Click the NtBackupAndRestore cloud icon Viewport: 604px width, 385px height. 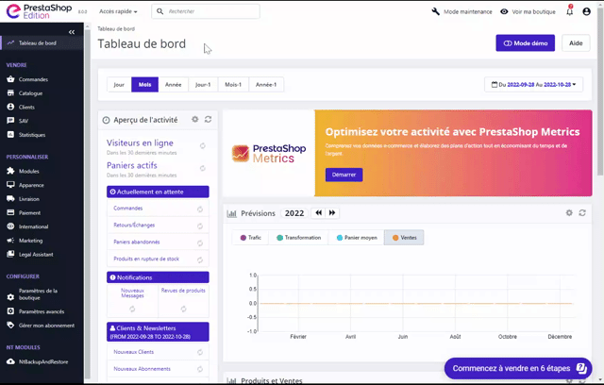coord(10,361)
